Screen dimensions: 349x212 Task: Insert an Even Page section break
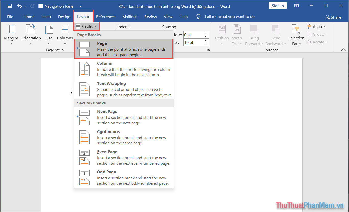coord(124,157)
